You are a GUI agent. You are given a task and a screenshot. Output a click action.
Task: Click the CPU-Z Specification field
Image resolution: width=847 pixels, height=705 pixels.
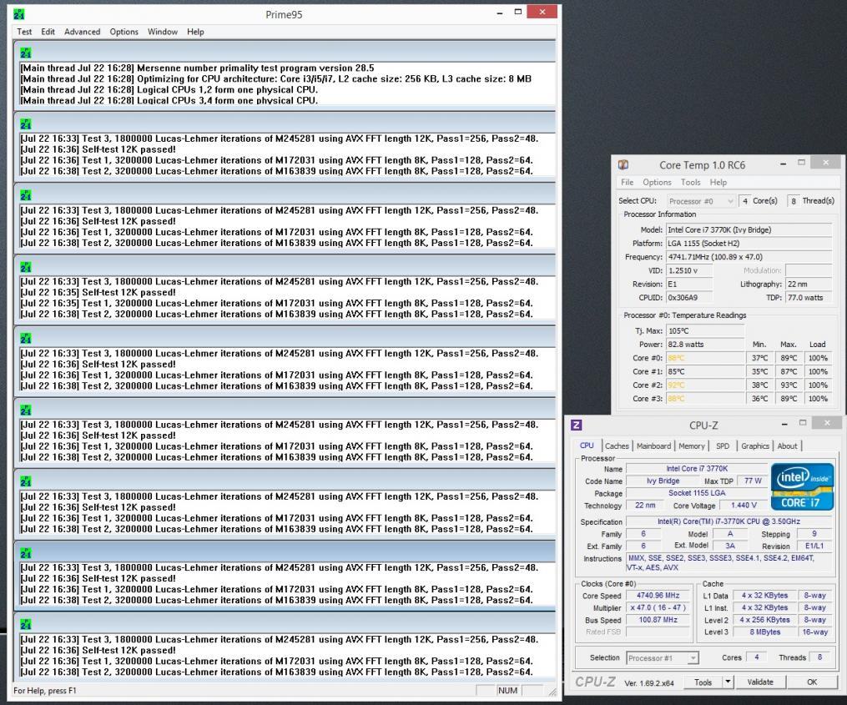click(729, 521)
